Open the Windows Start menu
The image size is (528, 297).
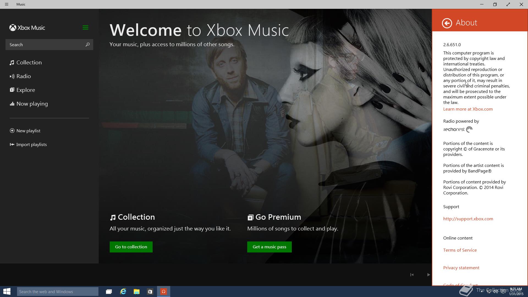click(7, 291)
